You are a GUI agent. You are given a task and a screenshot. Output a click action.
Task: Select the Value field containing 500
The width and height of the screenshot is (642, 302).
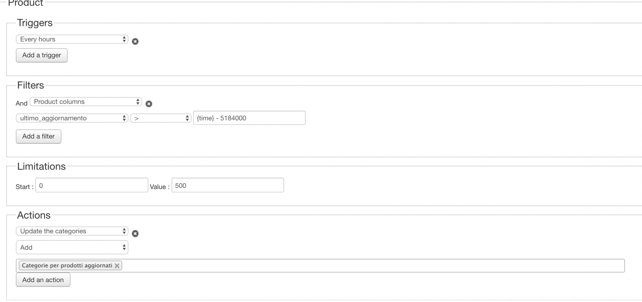228,185
